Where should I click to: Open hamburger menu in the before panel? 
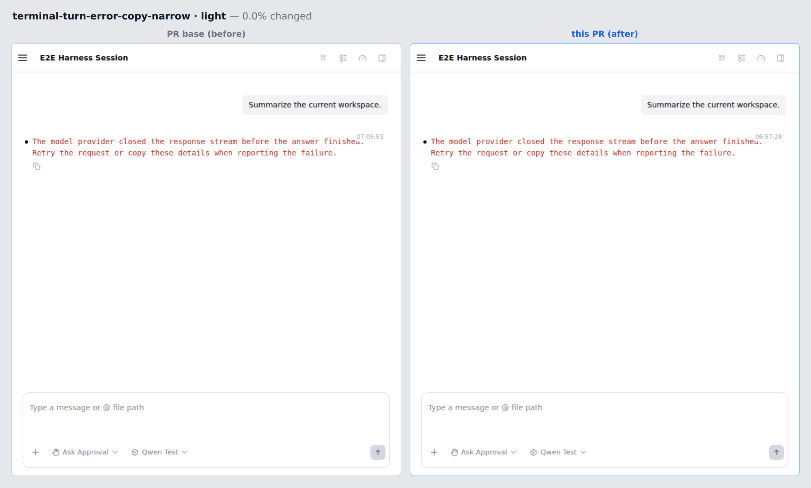coord(23,58)
